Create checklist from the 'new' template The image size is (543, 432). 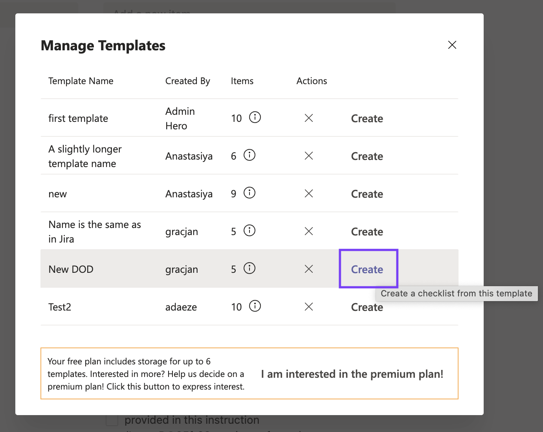(367, 194)
